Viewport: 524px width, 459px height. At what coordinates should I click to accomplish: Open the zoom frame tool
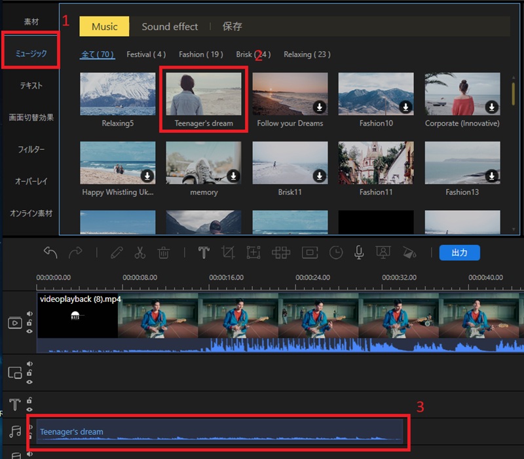tap(253, 253)
